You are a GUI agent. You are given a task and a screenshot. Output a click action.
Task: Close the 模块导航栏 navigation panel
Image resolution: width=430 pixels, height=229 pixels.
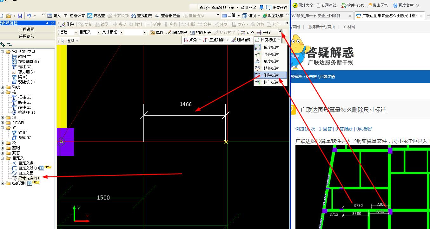52,23
